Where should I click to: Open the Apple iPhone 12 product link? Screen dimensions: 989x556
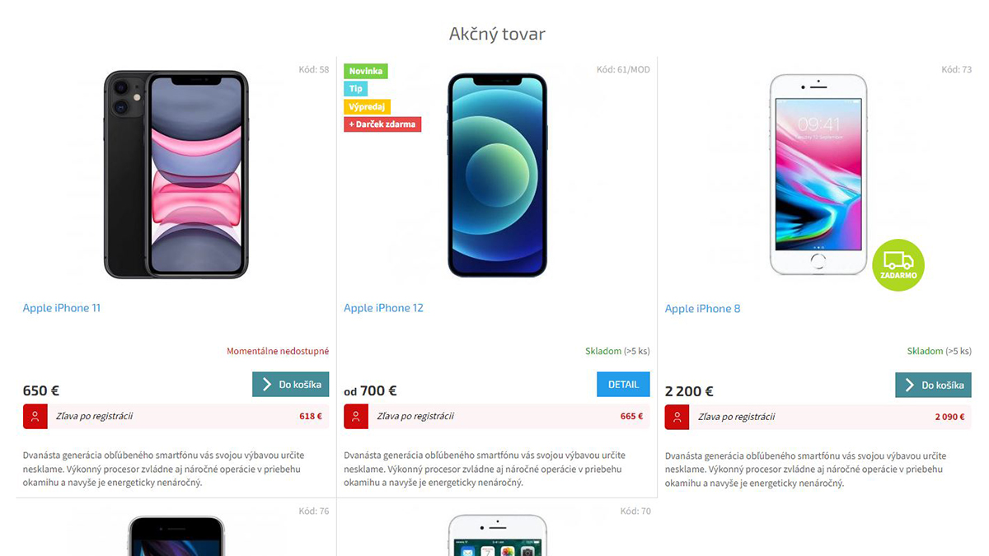(383, 308)
